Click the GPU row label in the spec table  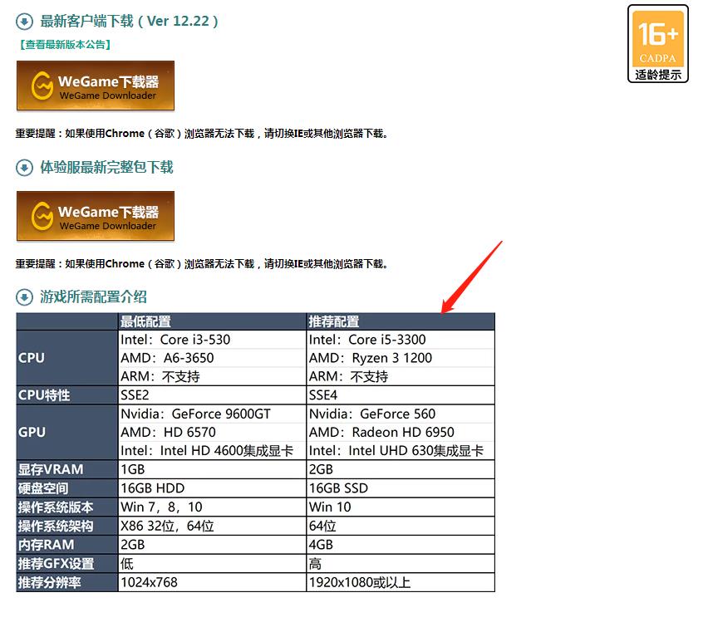[x=31, y=432]
